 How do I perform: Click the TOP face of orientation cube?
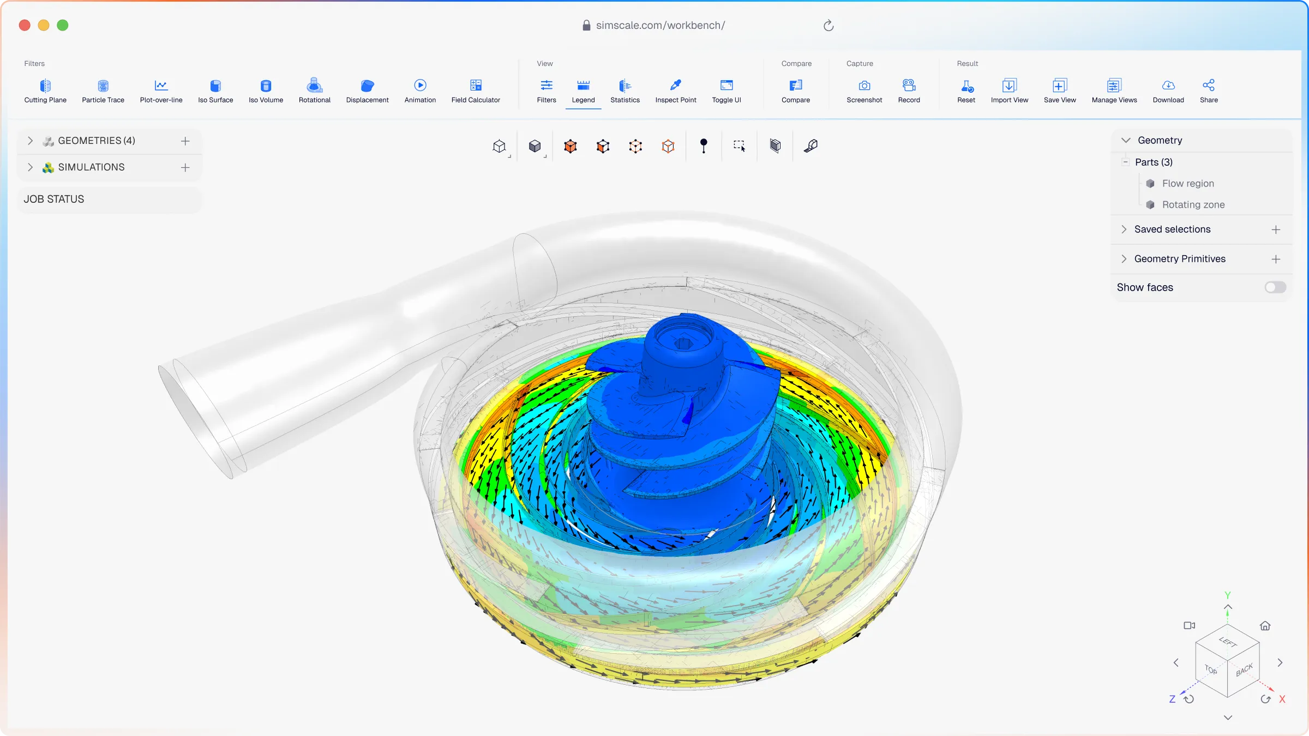coord(1211,669)
